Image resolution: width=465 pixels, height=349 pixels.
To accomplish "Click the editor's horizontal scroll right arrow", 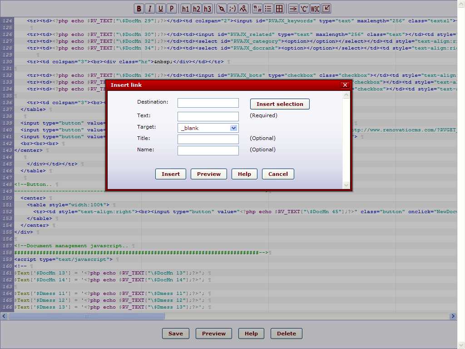I will tap(453, 316).
